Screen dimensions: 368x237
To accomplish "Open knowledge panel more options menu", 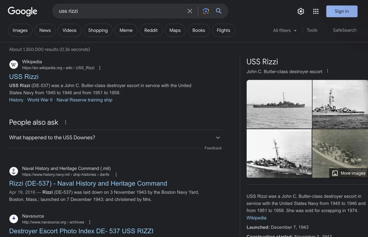I will tap(328, 71).
